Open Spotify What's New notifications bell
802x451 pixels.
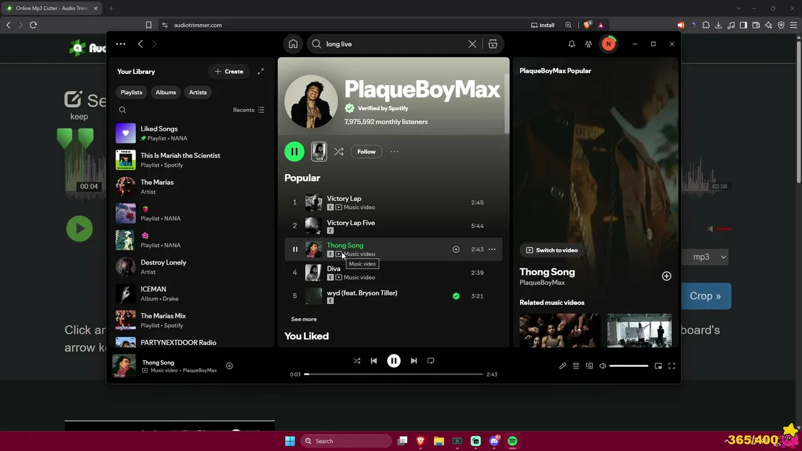click(571, 44)
